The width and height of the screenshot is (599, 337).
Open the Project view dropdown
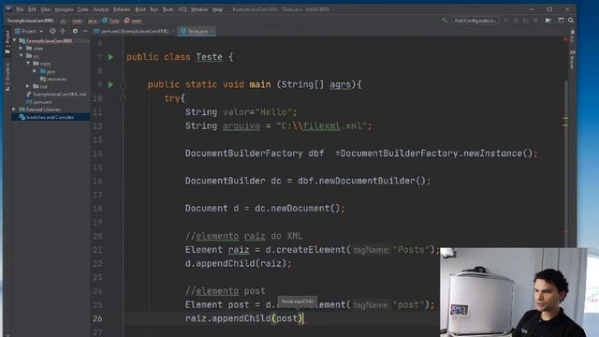pos(29,31)
